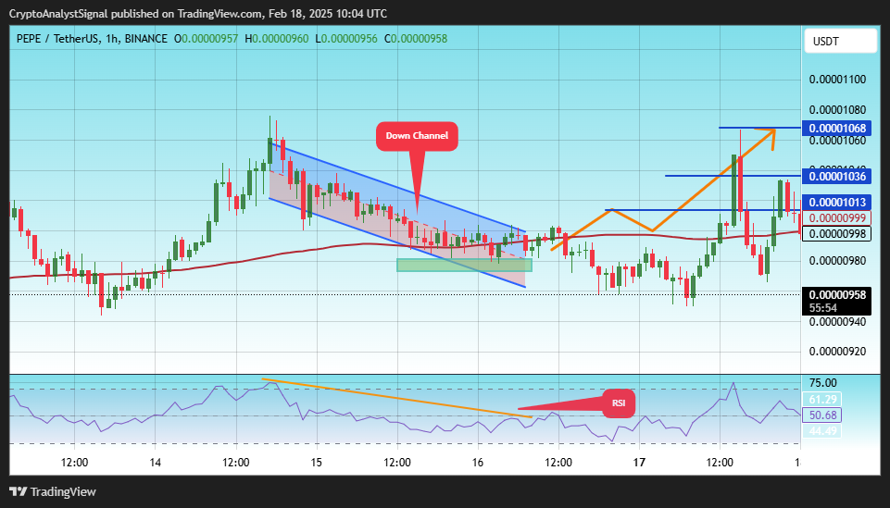Click the close value C0.00000958

(x=416, y=39)
